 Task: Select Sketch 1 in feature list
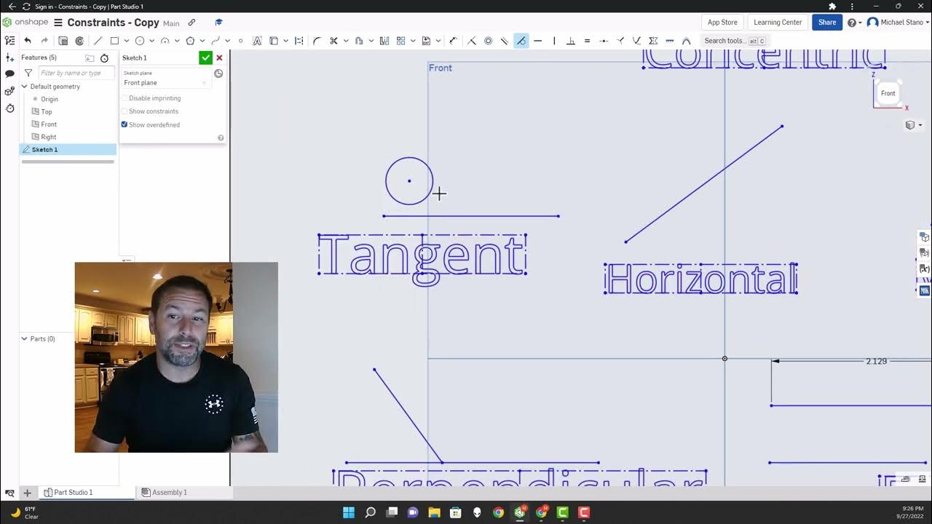coord(68,149)
